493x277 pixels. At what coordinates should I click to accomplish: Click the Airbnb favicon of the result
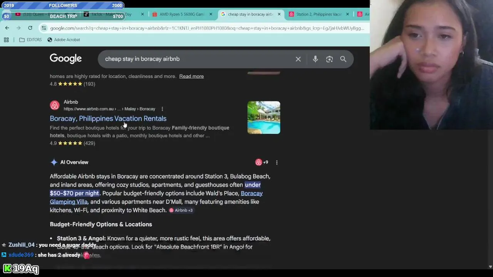[55, 105]
